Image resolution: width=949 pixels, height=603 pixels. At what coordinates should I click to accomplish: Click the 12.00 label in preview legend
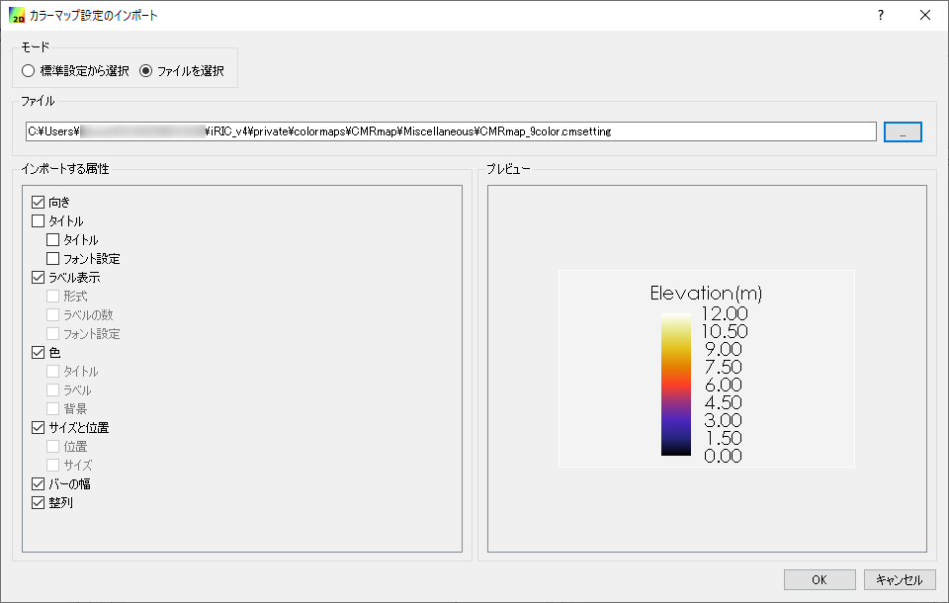(x=725, y=313)
